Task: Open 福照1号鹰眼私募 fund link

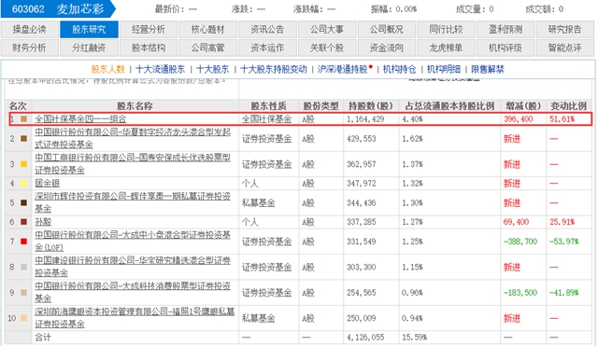Action: coord(135,318)
